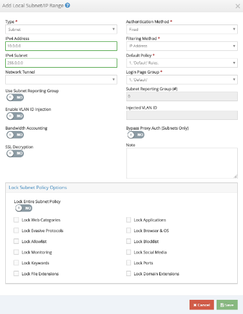Open the Type dropdown
243x314 pixels.
[x=61, y=29]
